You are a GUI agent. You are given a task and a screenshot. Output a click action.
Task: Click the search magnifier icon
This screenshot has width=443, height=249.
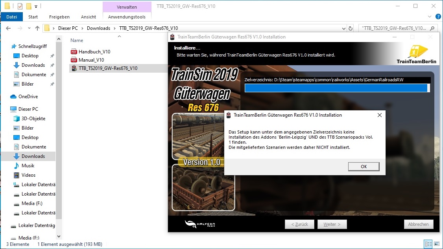[432, 28]
